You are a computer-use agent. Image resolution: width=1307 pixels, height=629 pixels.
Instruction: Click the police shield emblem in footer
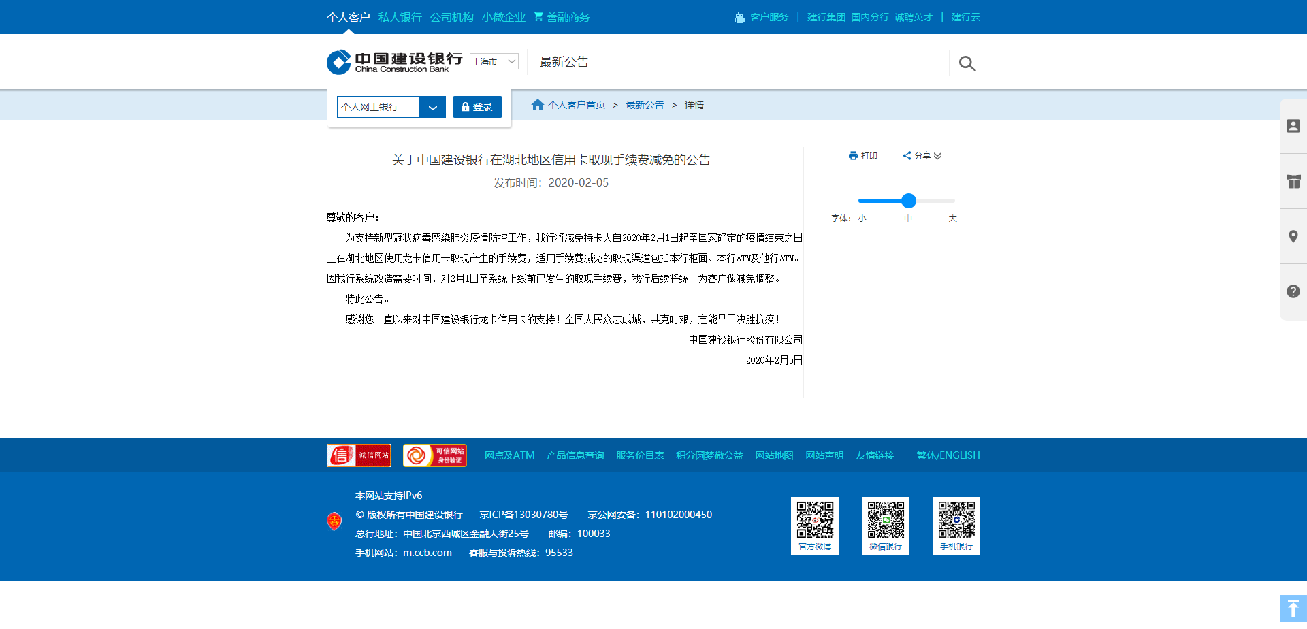coord(334,521)
